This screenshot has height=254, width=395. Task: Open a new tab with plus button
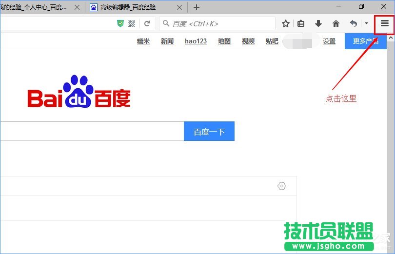click(x=197, y=7)
